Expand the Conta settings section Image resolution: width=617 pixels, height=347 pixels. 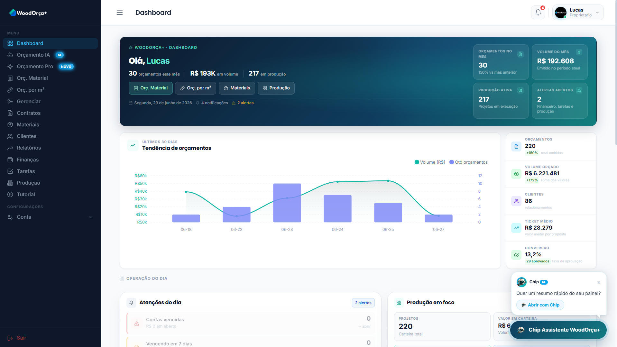[x=50, y=217]
